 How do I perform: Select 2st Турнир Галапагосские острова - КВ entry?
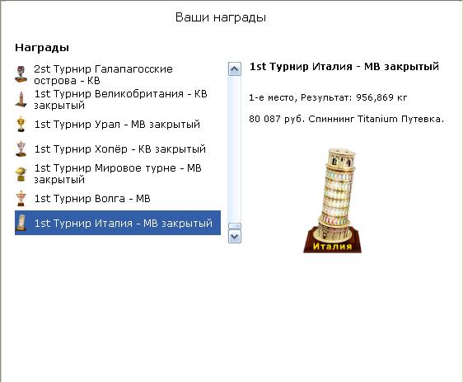coord(118,75)
